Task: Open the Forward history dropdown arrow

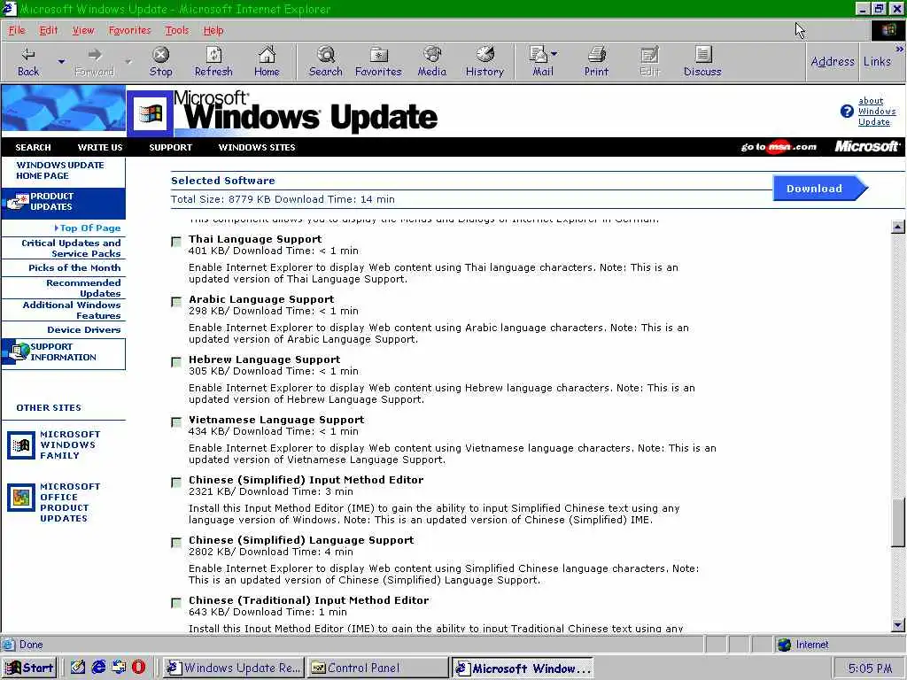Action: (128, 61)
